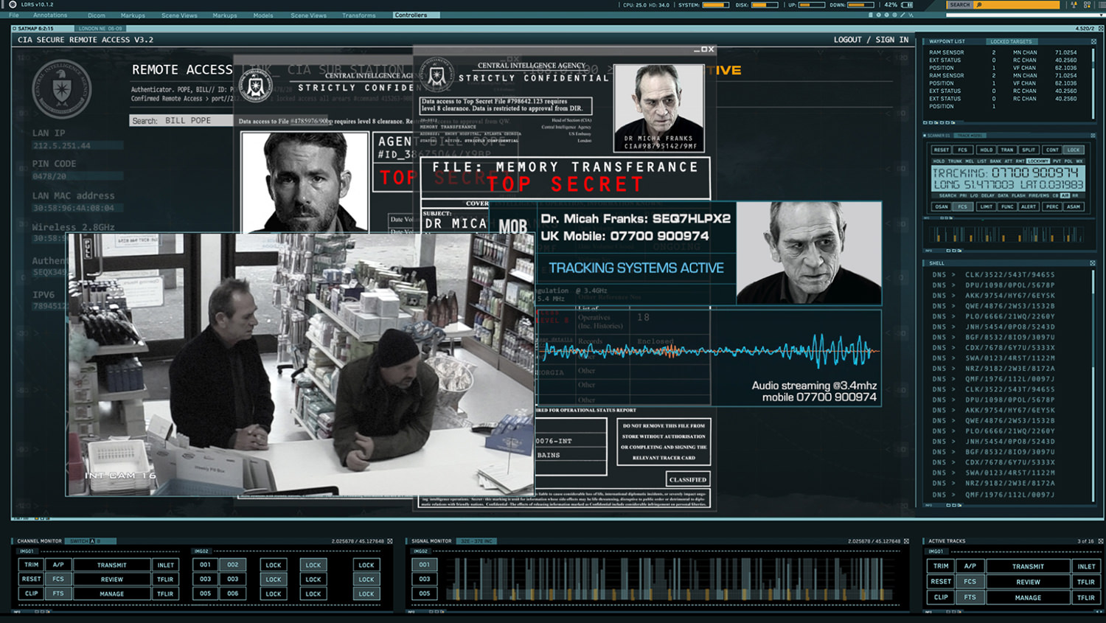Click the pencil icon in the top toolbar
The image size is (1106, 623).
coord(902,15)
